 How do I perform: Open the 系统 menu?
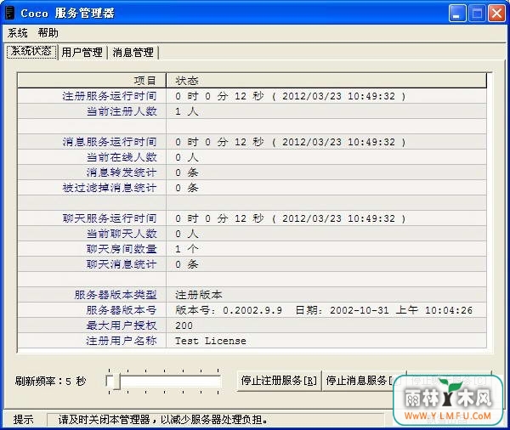click(18, 33)
